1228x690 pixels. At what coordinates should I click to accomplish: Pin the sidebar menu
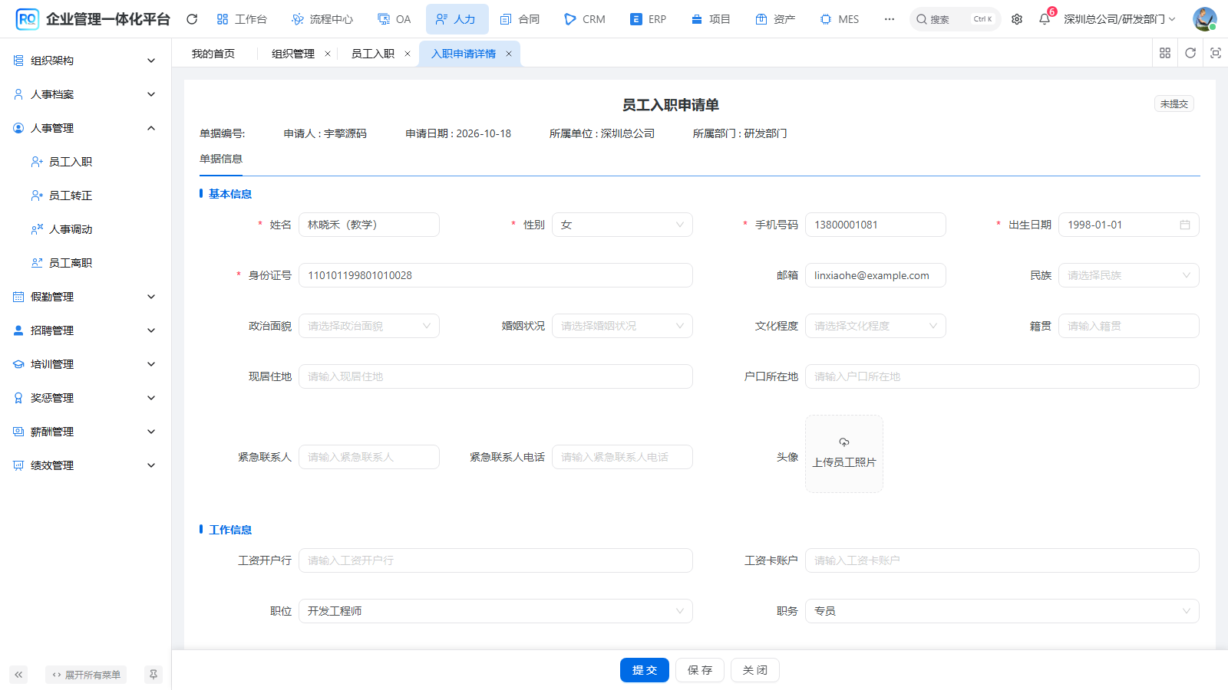153,675
